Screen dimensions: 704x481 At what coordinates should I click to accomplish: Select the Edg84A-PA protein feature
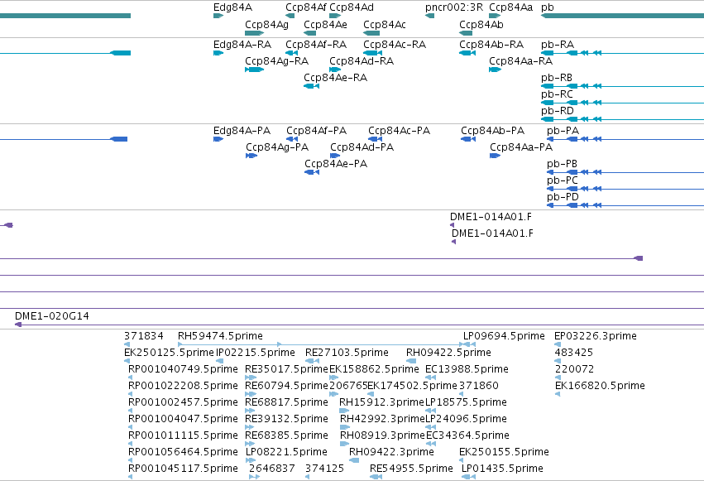[x=218, y=139]
